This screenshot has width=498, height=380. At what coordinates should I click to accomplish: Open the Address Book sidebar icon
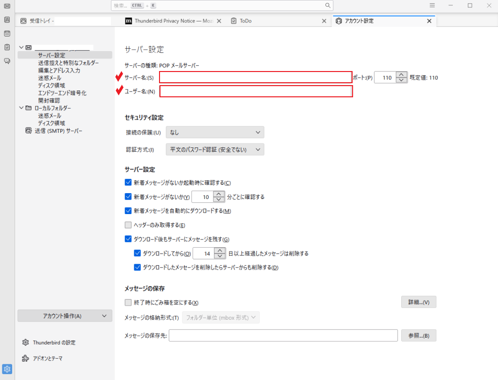point(7,20)
